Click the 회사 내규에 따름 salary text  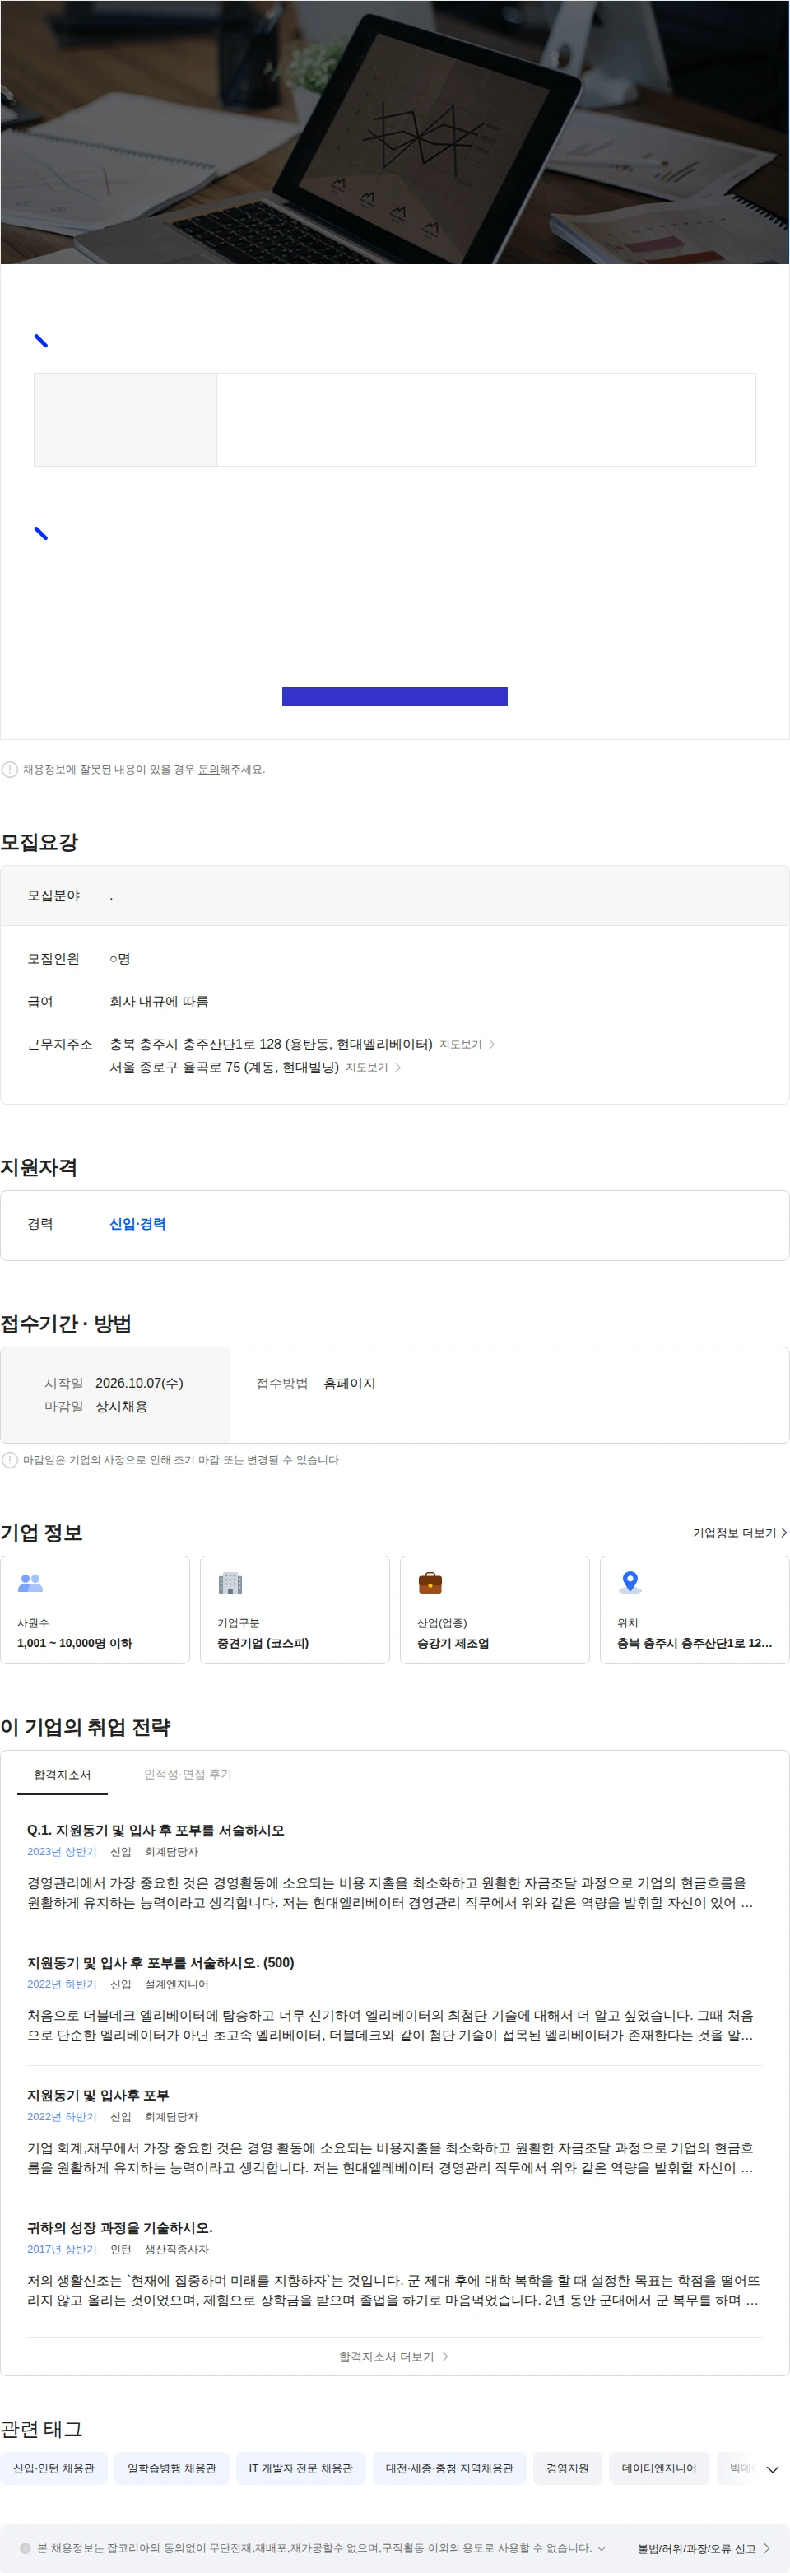(x=159, y=1001)
